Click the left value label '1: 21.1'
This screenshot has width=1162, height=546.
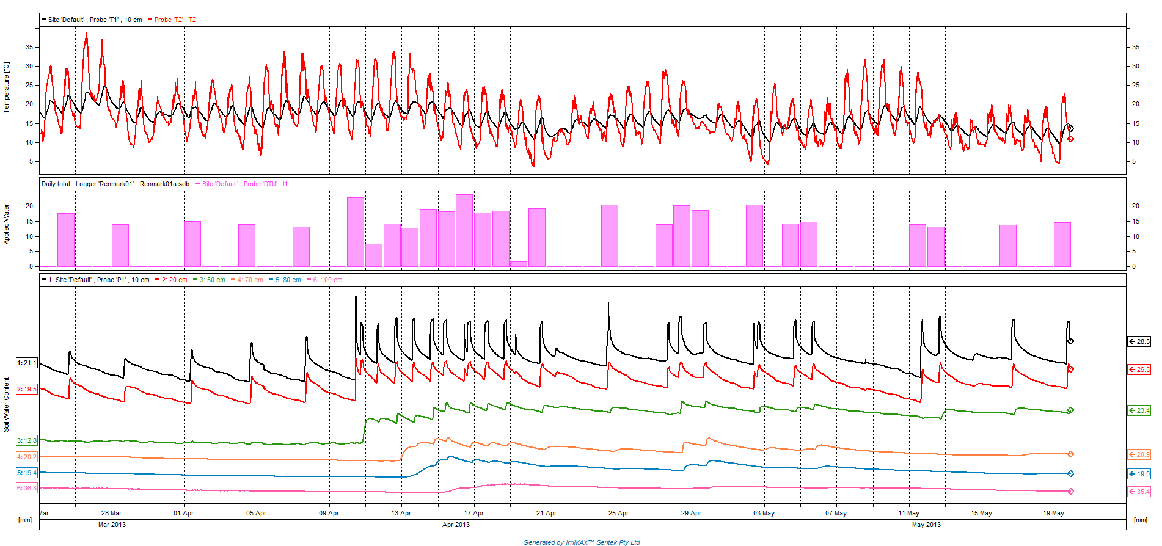[x=27, y=363]
